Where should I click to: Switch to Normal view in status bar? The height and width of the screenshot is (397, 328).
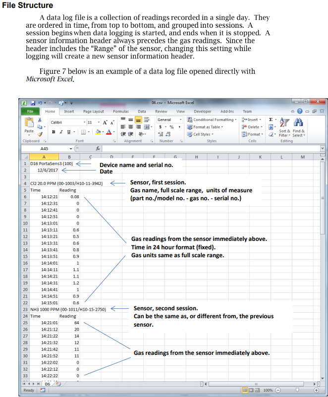point(245,390)
